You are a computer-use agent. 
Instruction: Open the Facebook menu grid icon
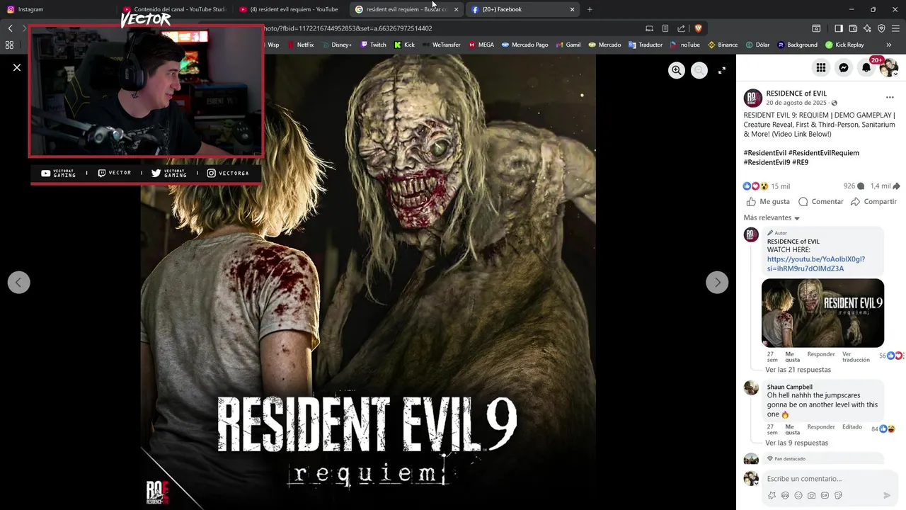[x=821, y=67]
